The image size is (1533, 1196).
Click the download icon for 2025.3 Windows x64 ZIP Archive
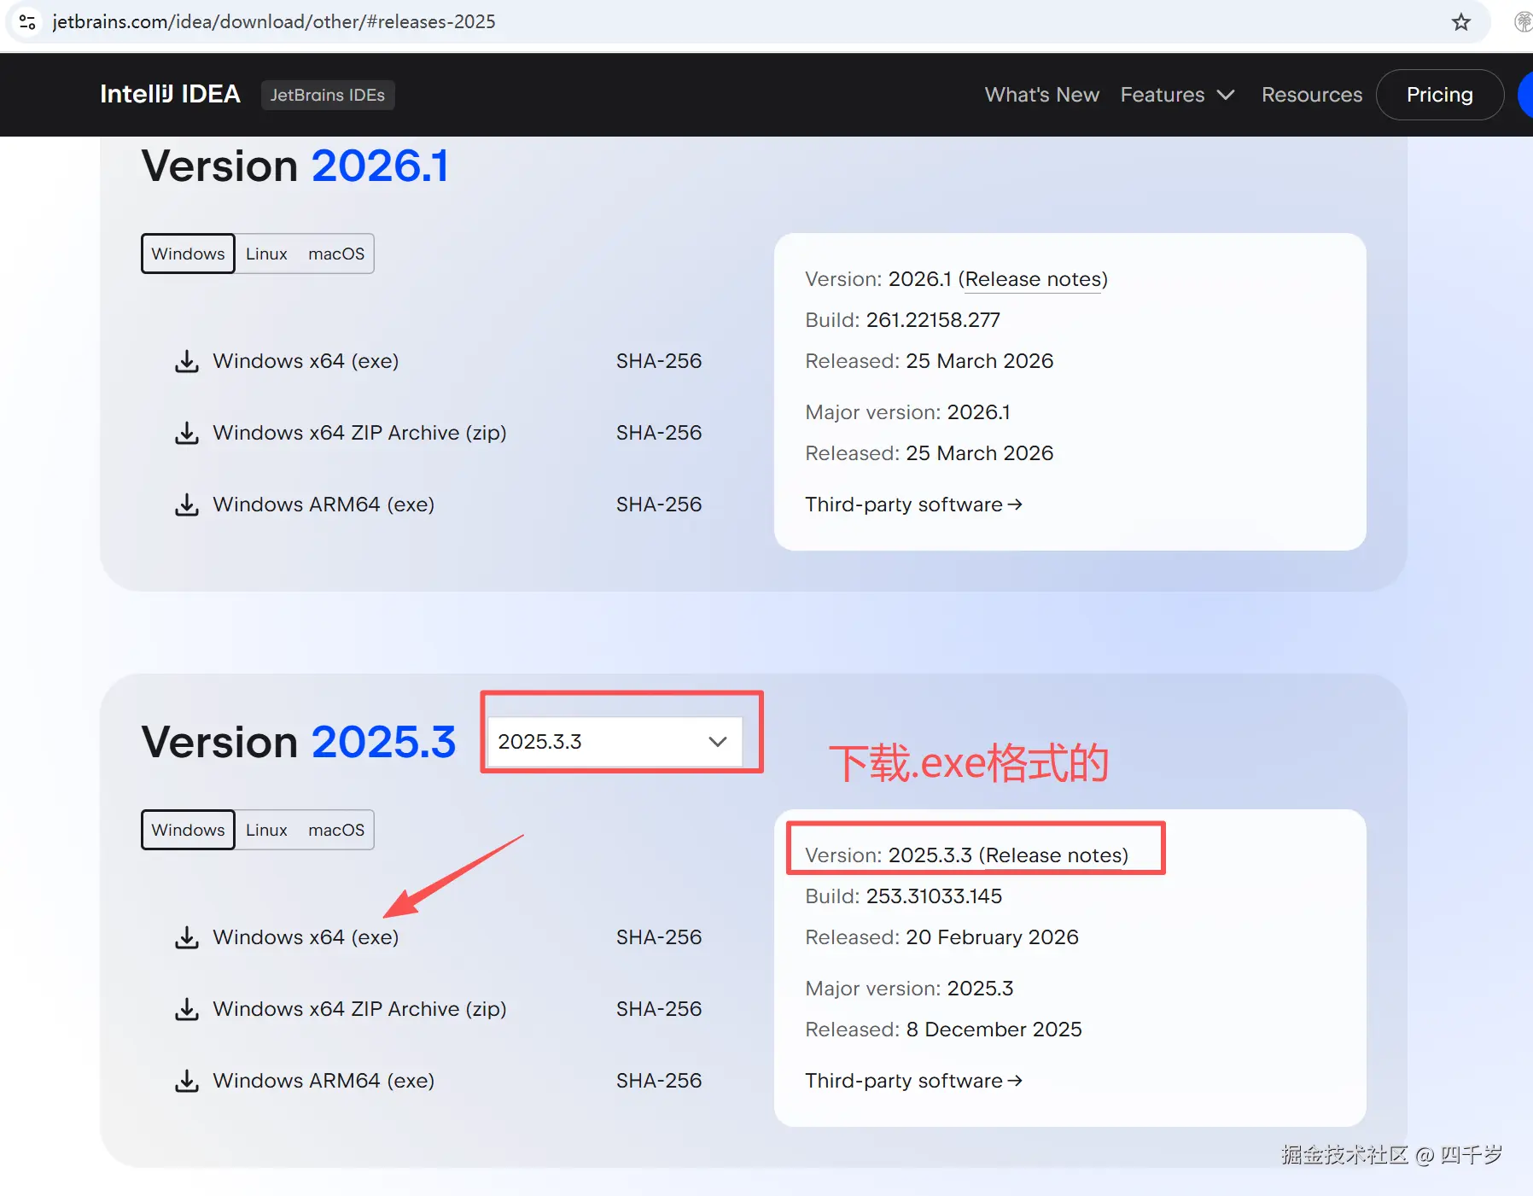tap(187, 1009)
